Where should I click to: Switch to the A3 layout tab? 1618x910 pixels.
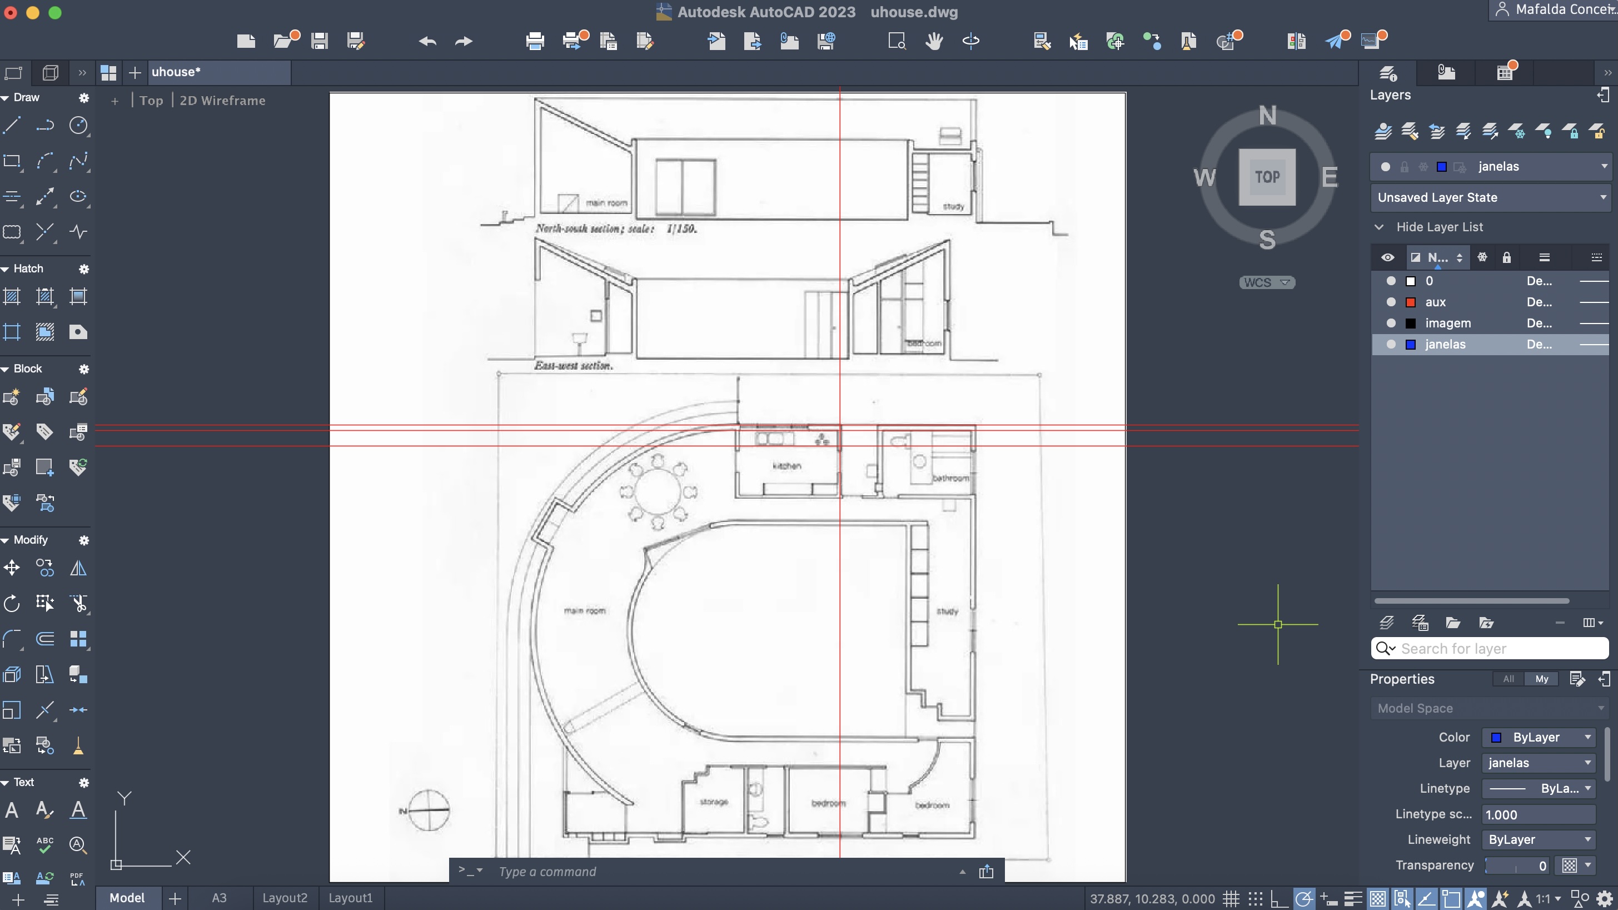click(218, 897)
